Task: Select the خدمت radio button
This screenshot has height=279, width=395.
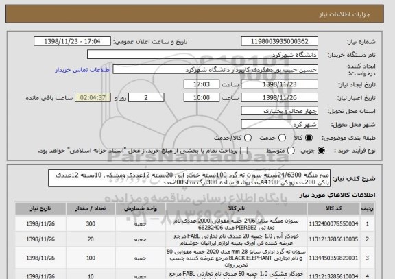Action: (x=282, y=138)
